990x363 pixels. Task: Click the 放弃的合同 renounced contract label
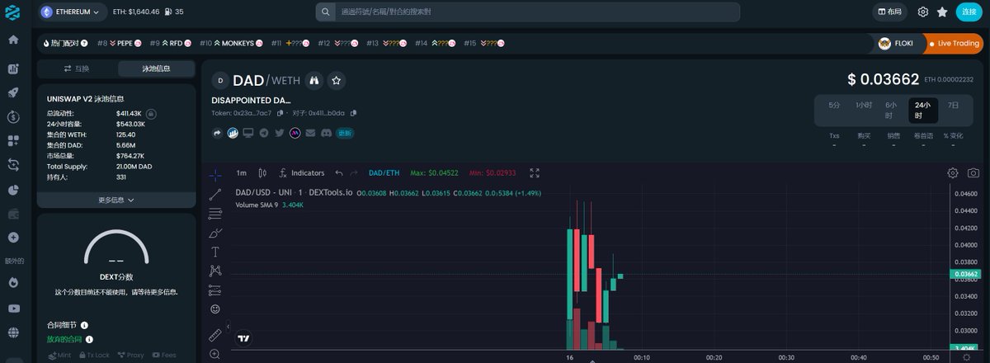pyautogui.click(x=64, y=339)
